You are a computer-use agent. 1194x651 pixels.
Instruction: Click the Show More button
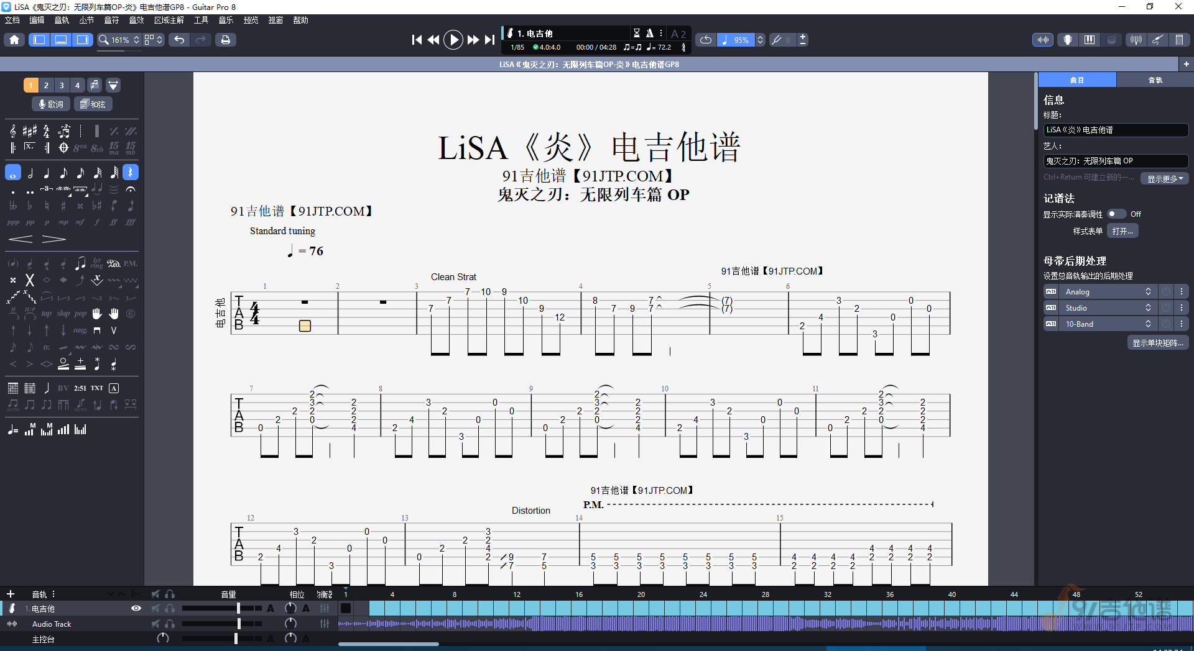tap(1164, 178)
